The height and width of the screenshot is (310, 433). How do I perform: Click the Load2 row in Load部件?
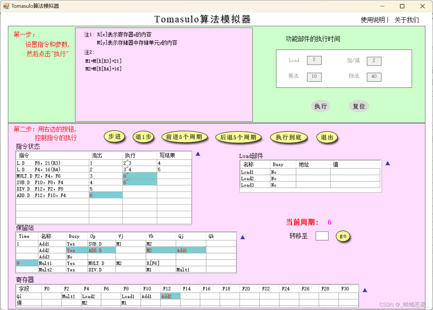click(x=310, y=178)
